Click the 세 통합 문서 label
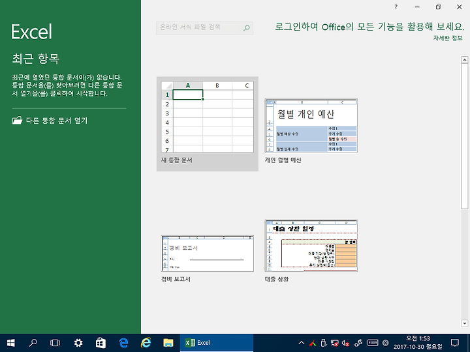Image resolution: width=470 pixels, height=352 pixels. [176, 160]
